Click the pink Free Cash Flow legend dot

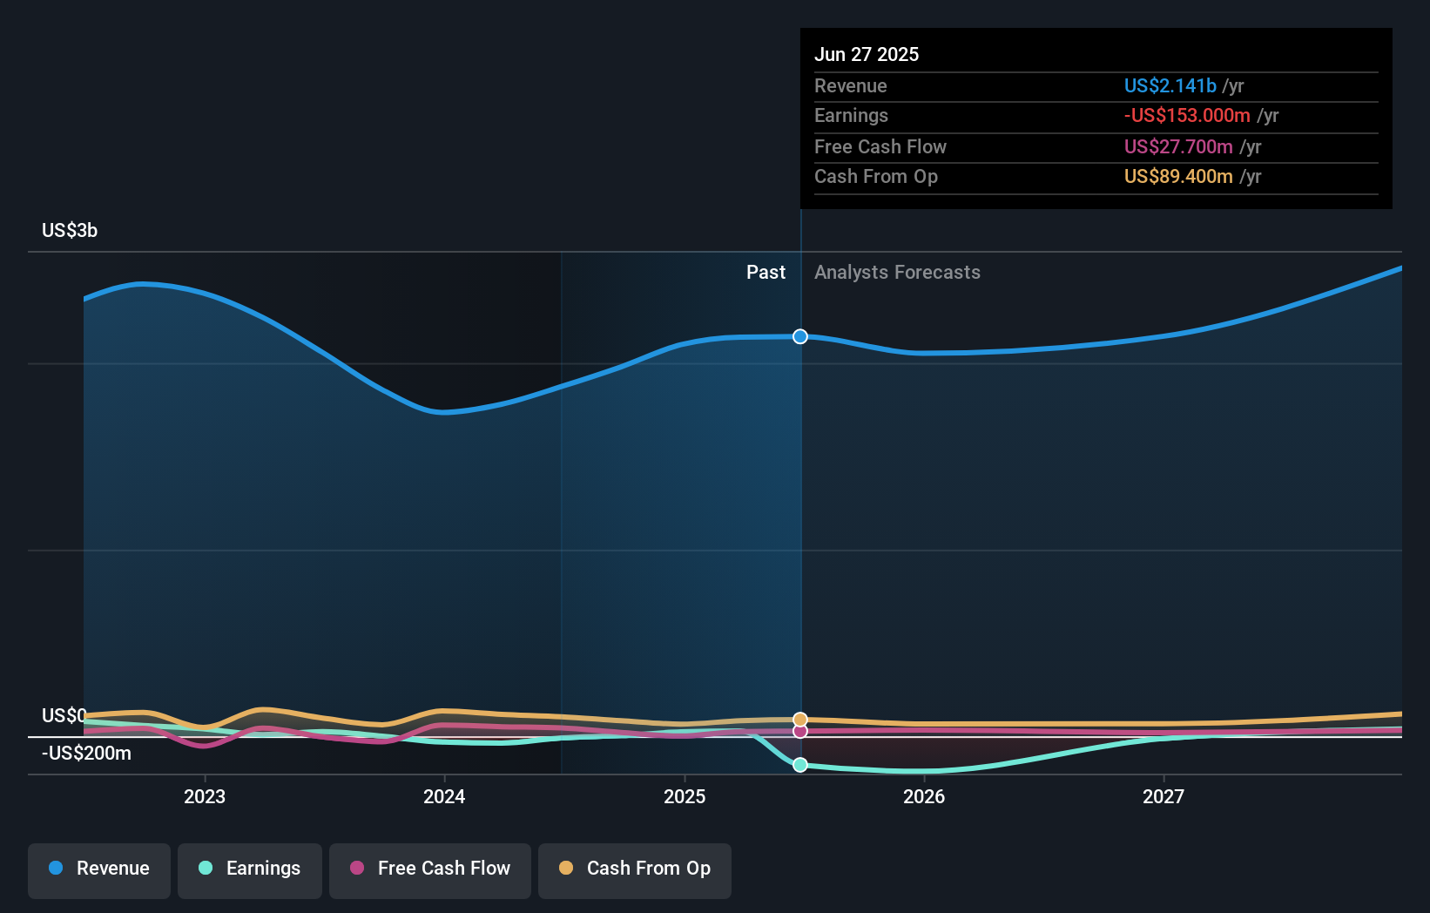357,869
